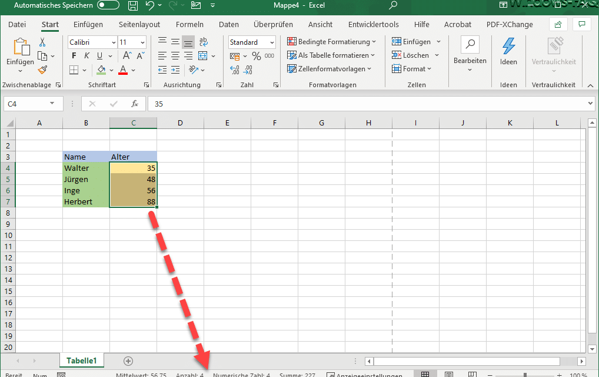Remove a decimal place
Viewport: 599px width, 377px height.
248,70
